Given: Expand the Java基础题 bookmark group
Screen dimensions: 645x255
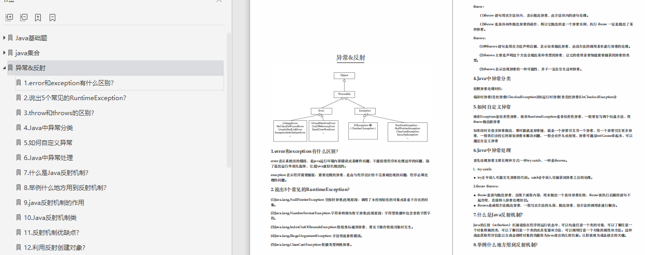Looking at the screenshot, I should pos(4,38).
